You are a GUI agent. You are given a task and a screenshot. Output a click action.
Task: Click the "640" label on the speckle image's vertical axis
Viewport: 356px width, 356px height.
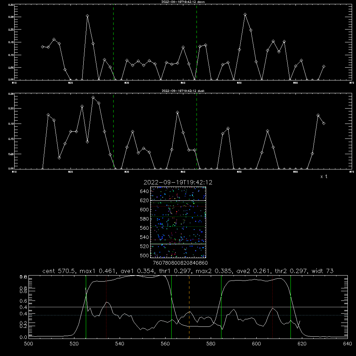(x=145, y=192)
